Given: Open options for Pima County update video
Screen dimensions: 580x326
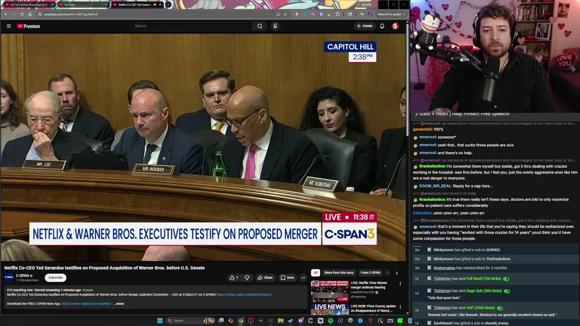Looking at the screenshot, I should click(x=400, y=307).
